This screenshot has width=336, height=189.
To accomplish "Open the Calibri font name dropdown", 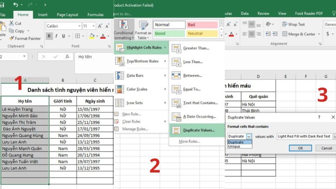I will (x=78, y=26).
